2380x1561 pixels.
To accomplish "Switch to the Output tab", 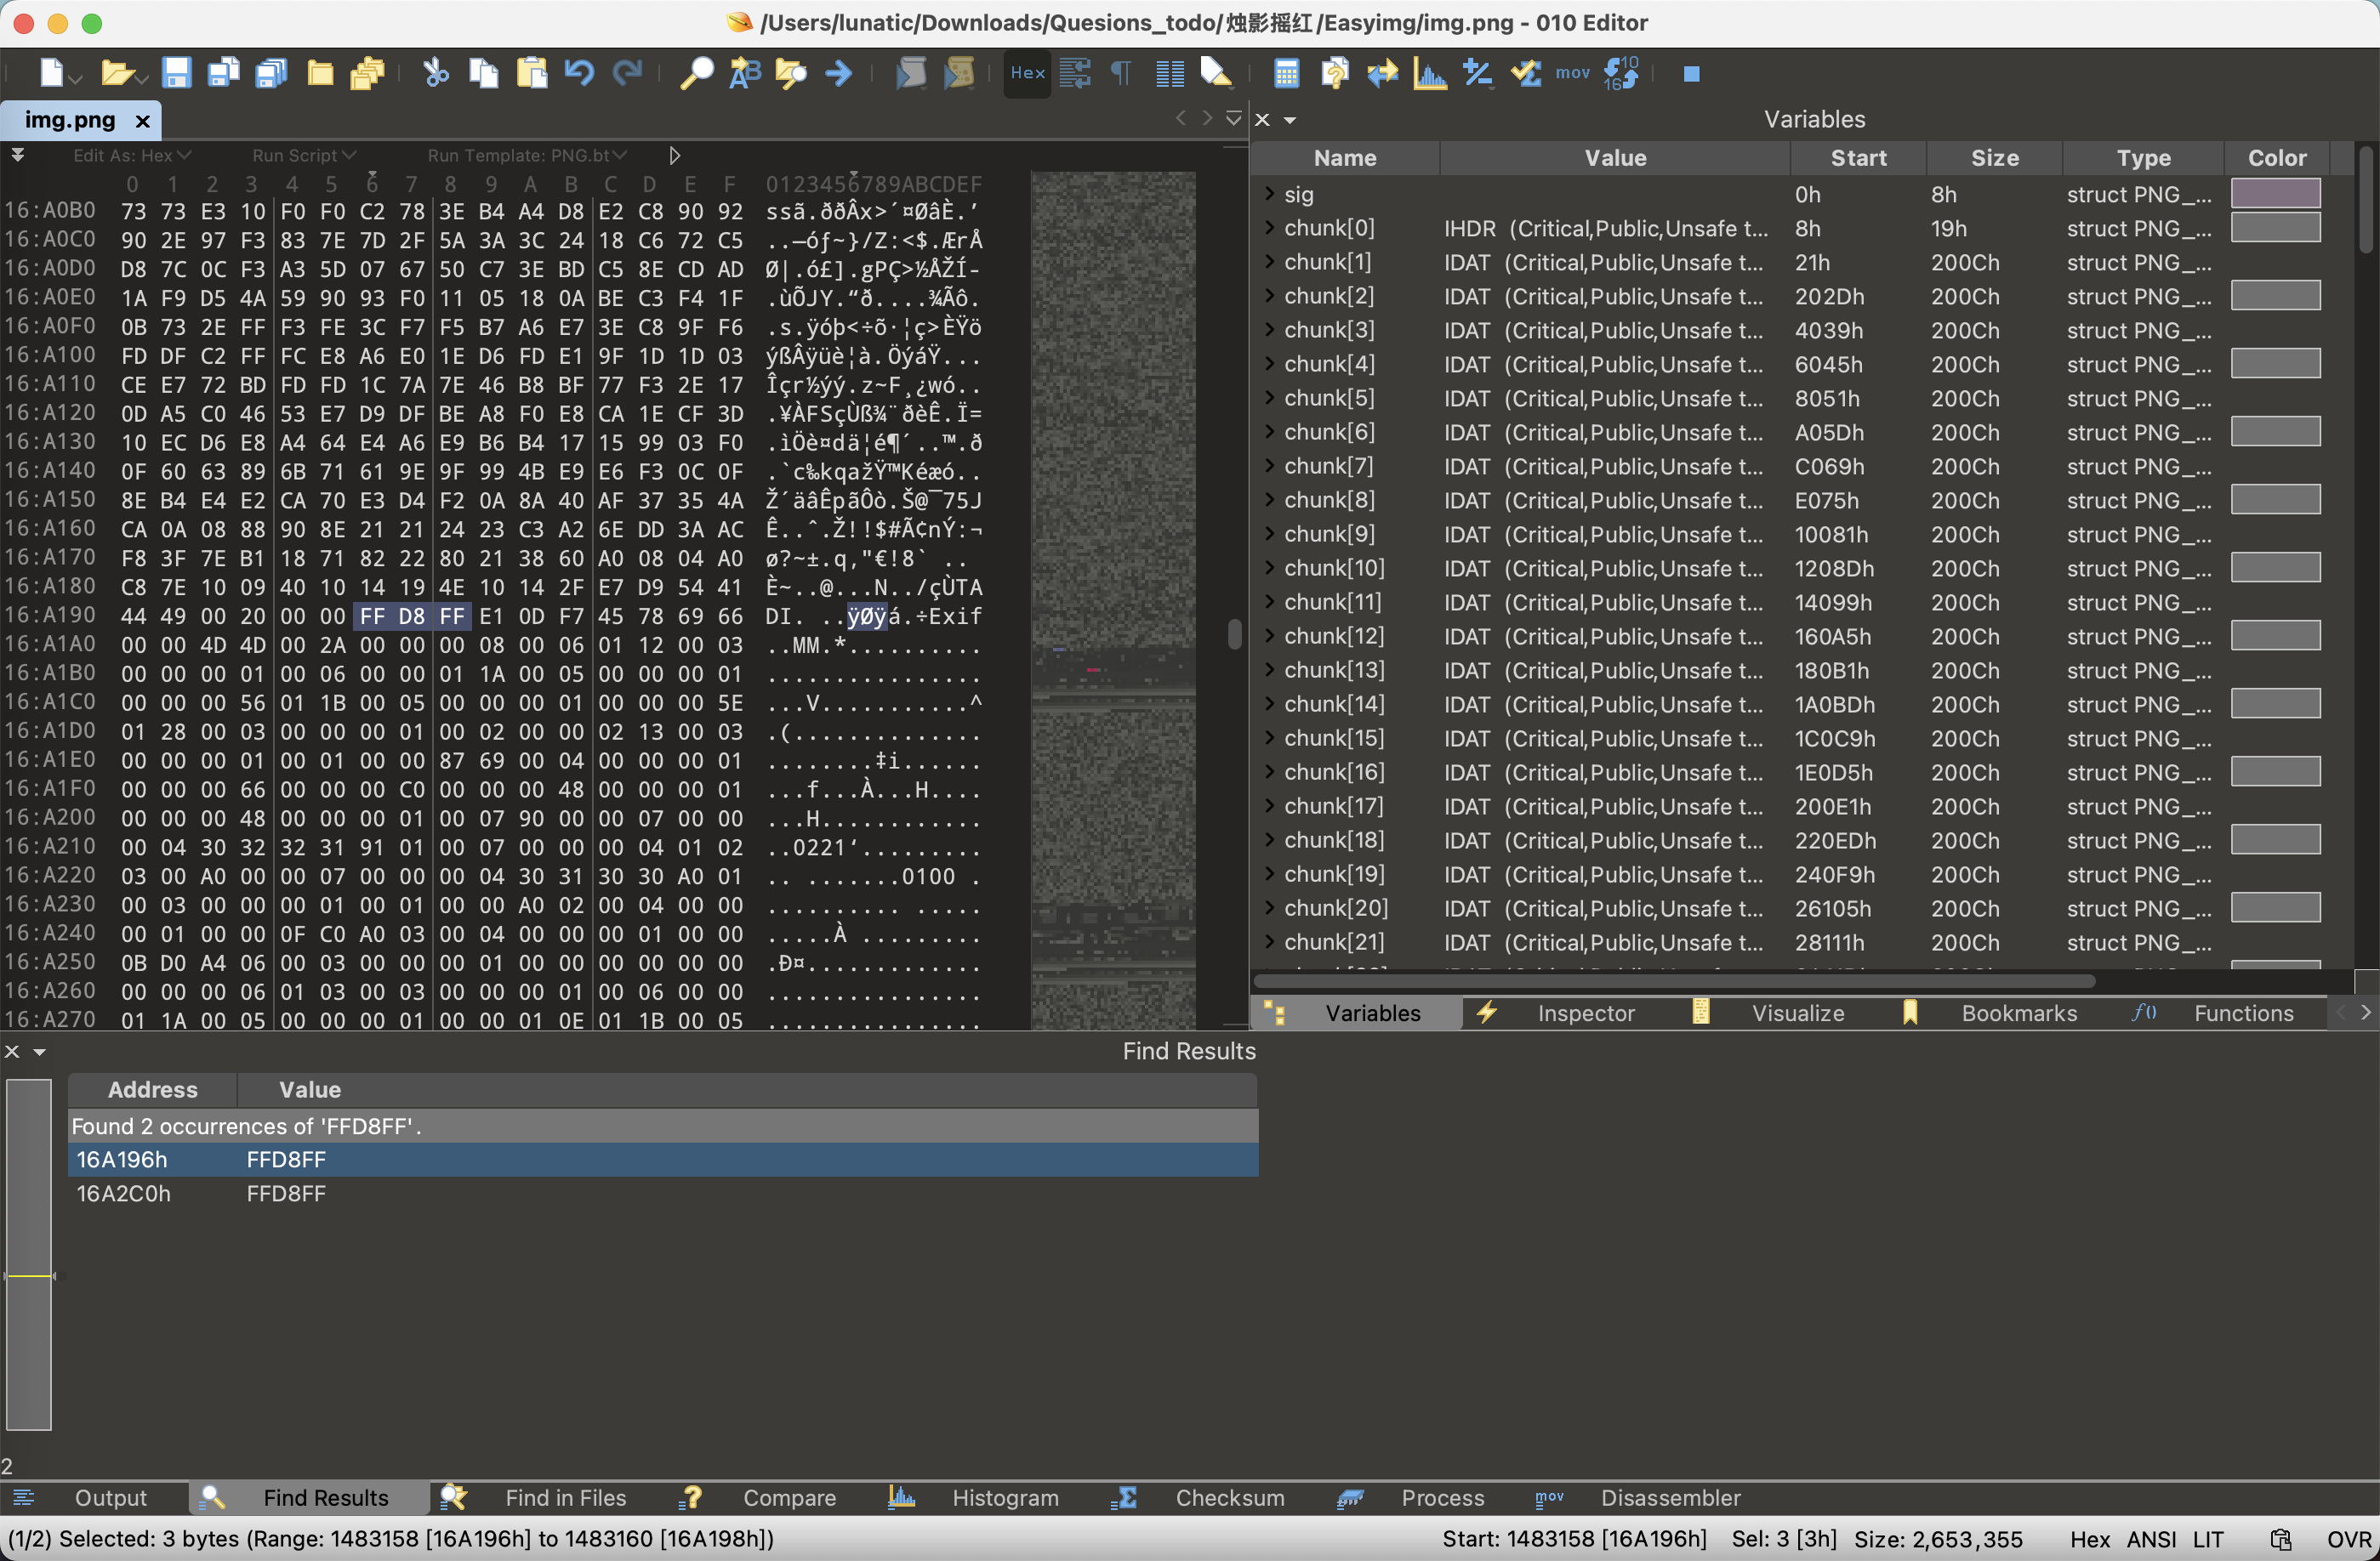I will click(110, 1498).
